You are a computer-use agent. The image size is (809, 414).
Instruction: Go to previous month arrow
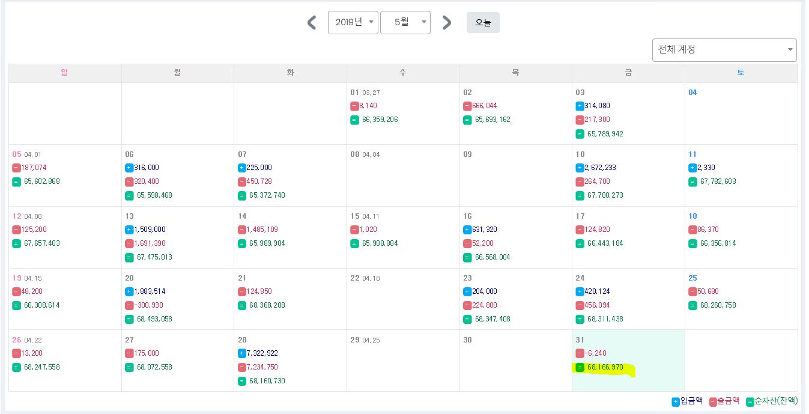[x=312, y=23]
